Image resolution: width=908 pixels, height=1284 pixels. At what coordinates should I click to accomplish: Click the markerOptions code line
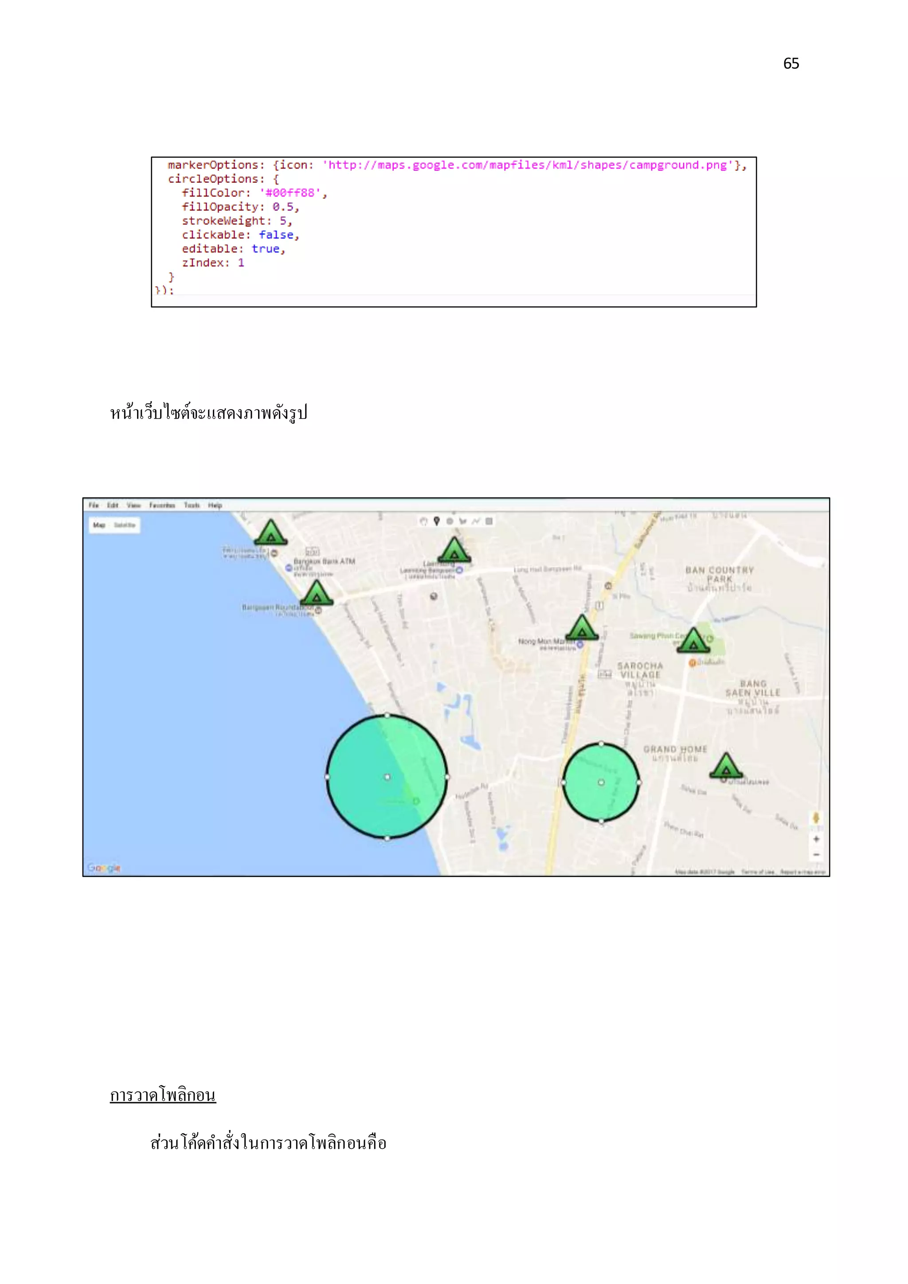[457, 165]
